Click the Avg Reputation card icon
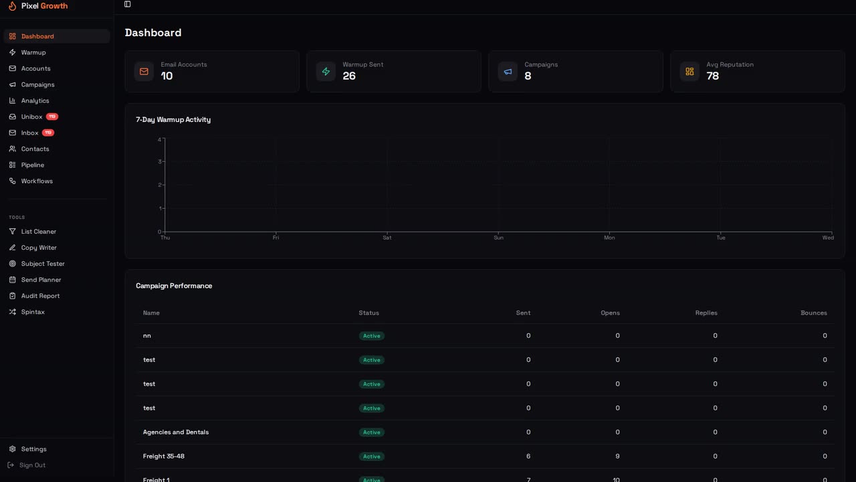856x482 pixels. (x=689, y=72)
